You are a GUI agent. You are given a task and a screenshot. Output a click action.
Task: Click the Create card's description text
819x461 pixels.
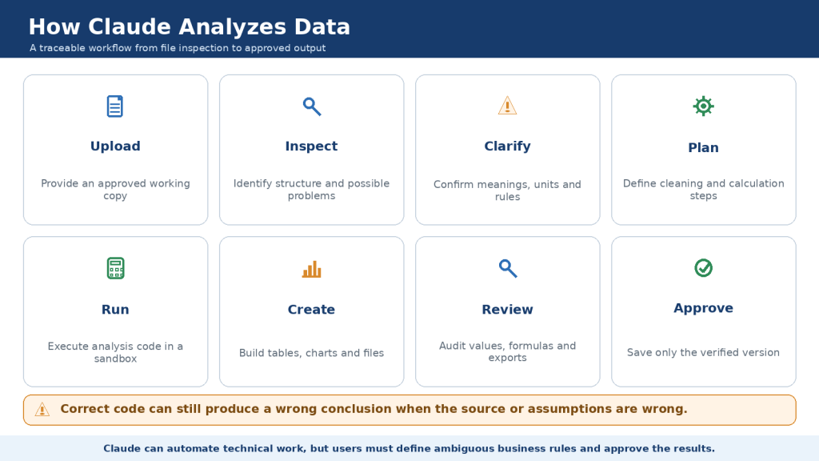(x=311, y=353)
